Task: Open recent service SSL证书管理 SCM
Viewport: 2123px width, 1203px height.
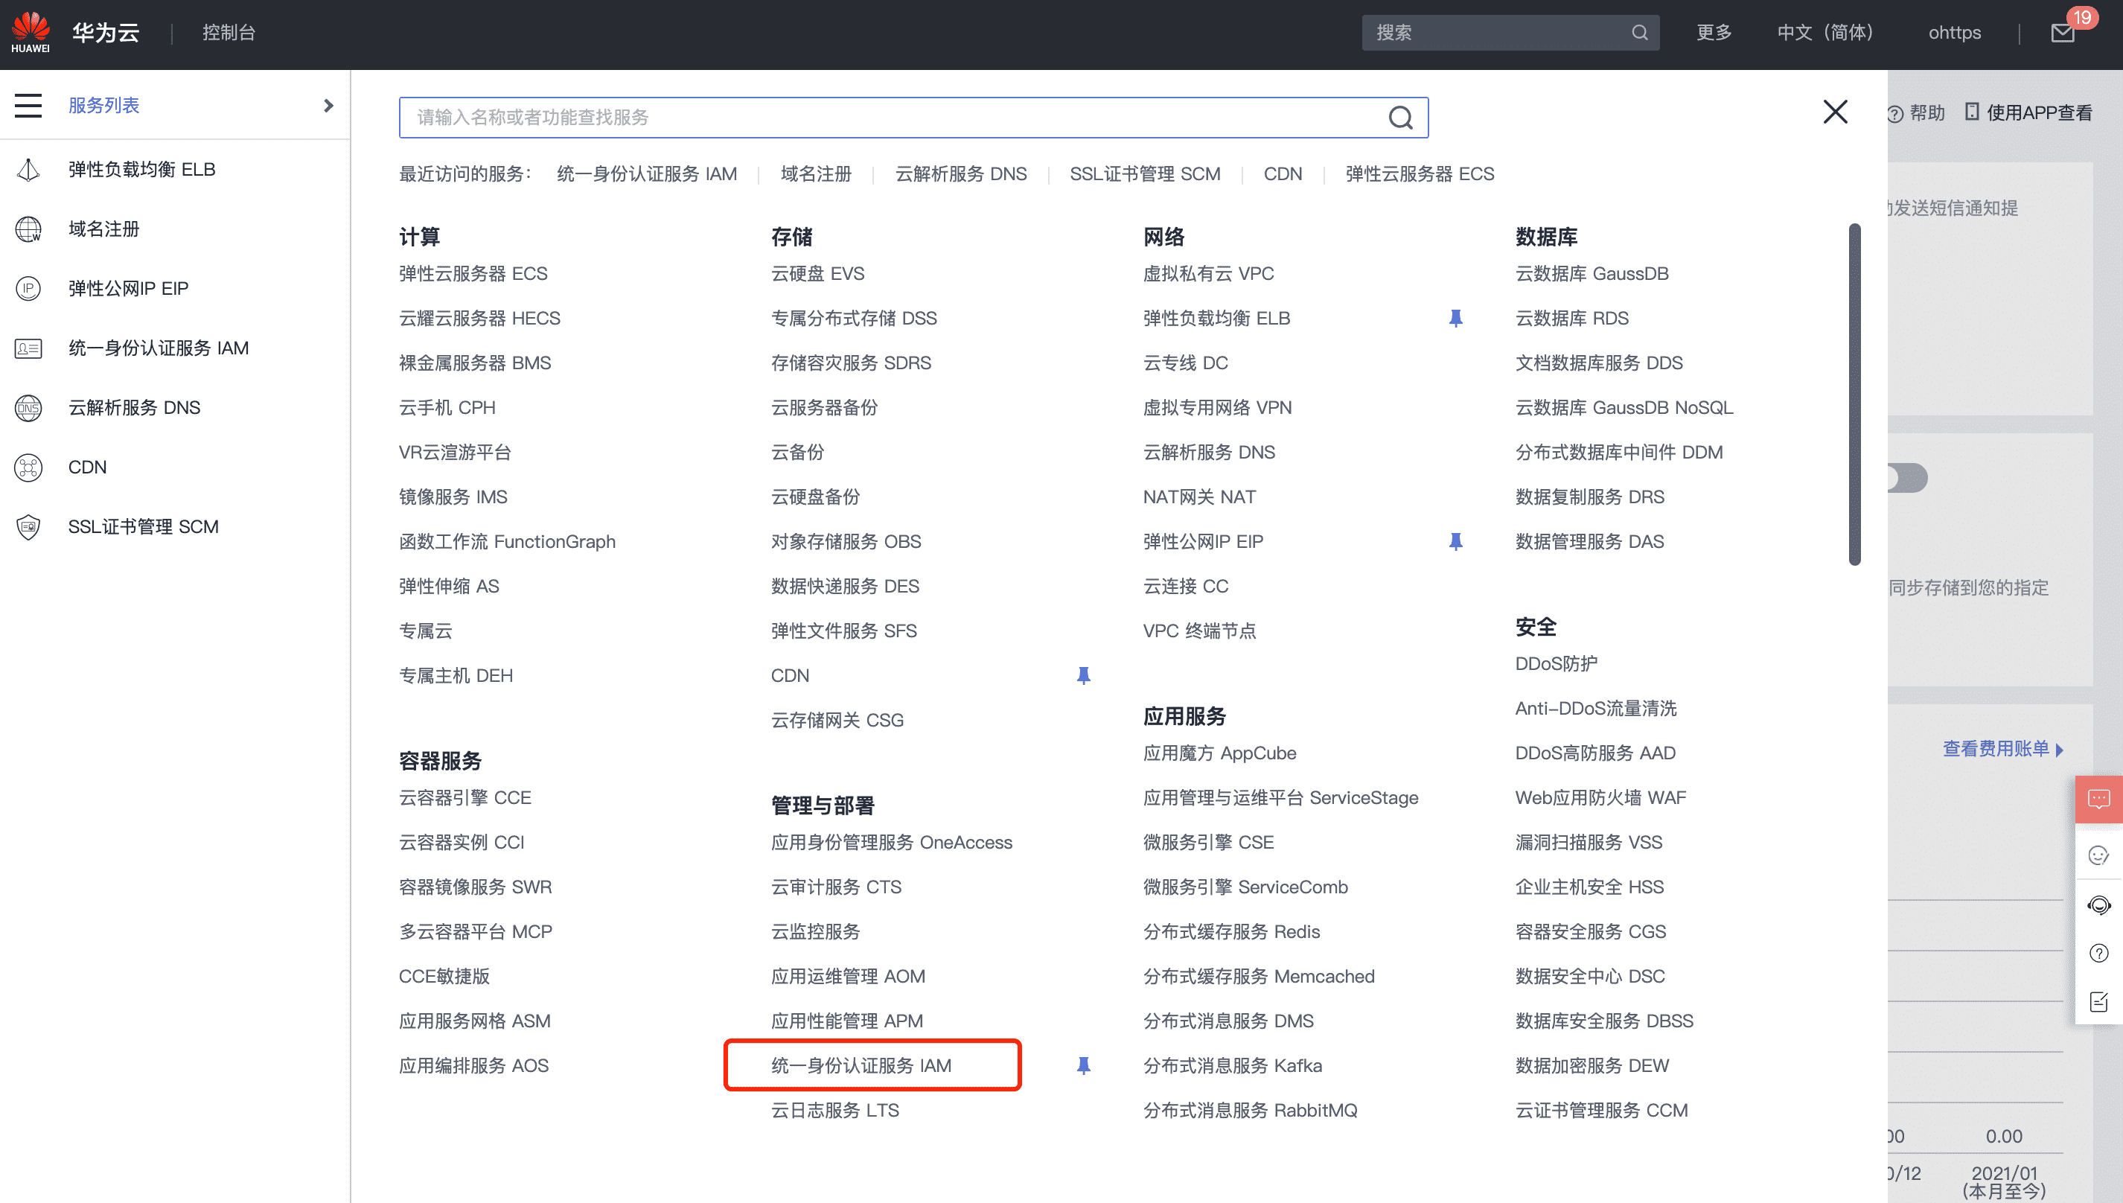Action: [x=1145, y=173]
